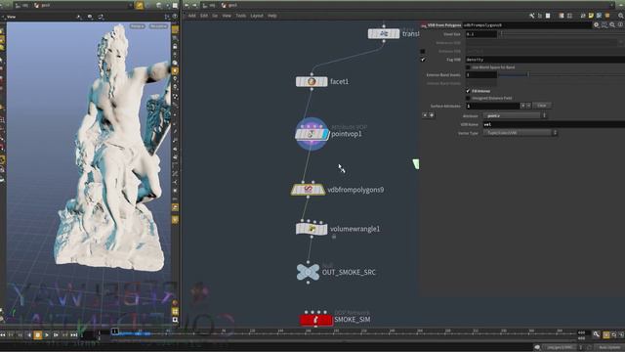Image resolution: width=625 pixels, height=352 pixels.
Task: Click the Surface Attributes count field
Action: 492,106
